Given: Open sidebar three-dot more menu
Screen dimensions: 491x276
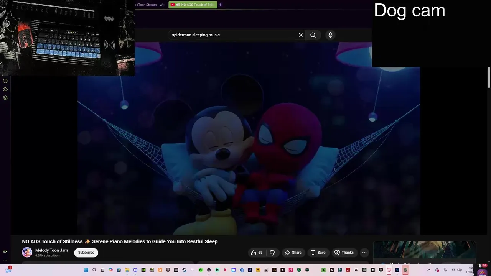Looking at the screenshot, I should [5, 260].
